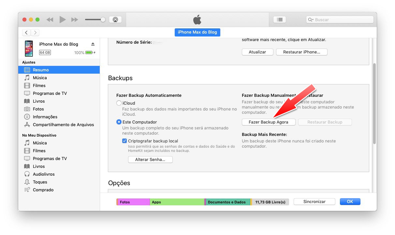The height and width of the screenshot is (235, 395).
Task: Click the blue OK button
Action: pyautogui.click(x=350, y=202)
